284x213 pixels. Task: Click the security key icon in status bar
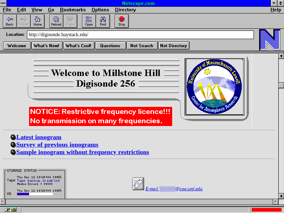coord(11,209)
